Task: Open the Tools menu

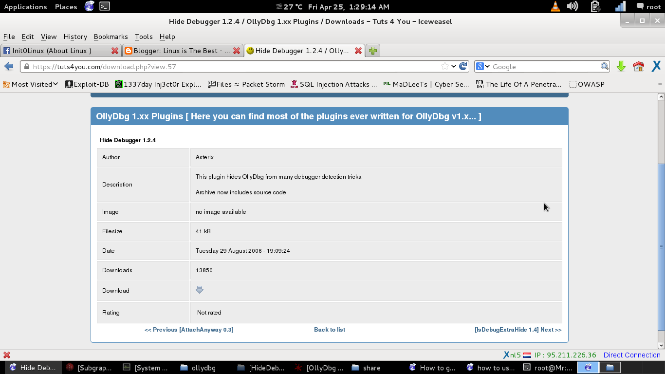Action: [x=144, y=37]
